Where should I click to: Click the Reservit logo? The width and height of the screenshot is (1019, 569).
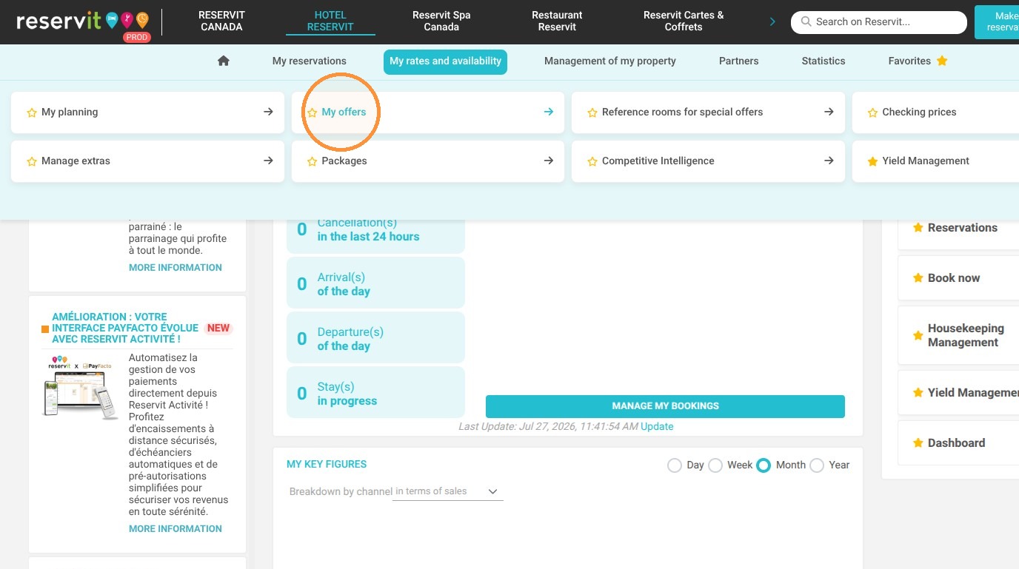pos(83,22)
